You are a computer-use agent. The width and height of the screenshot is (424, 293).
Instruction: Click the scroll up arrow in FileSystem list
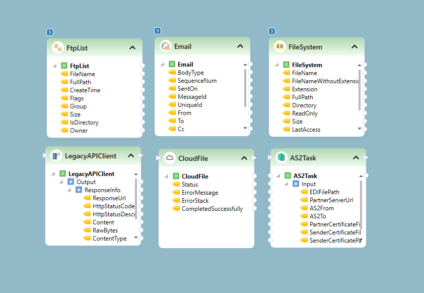(x=360, y=65)
